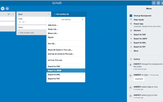Select Archive This List
The height and width of the screenshot is (102, 163).
[x=66, y=60]
